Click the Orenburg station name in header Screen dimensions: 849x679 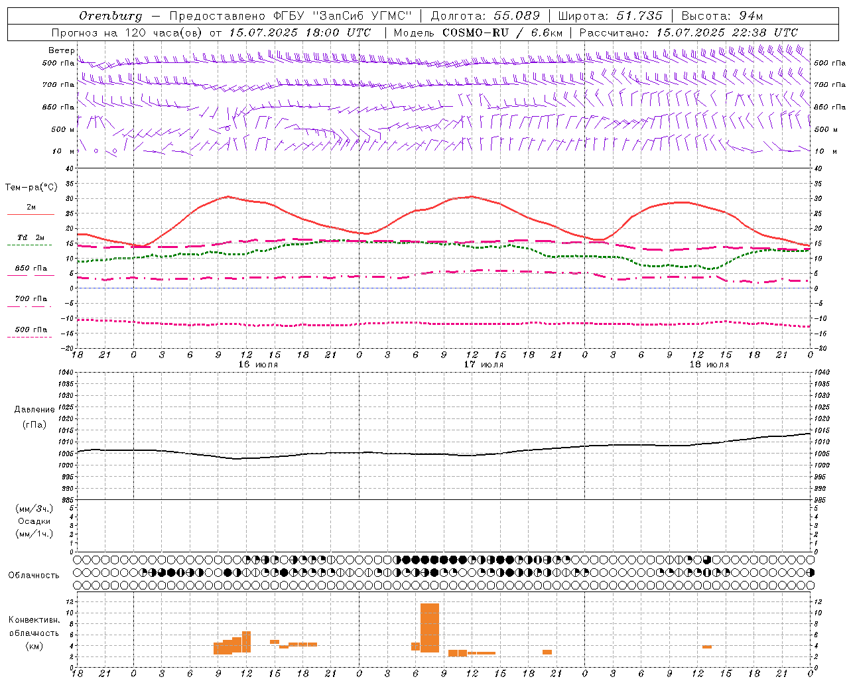click(x=111, y=16)
